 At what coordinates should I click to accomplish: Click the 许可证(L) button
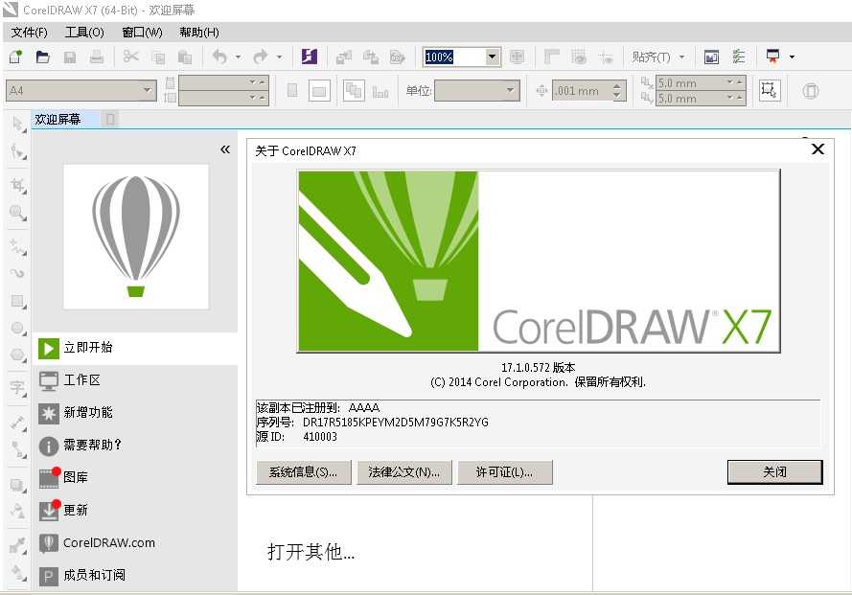click(x=505, y=471)
